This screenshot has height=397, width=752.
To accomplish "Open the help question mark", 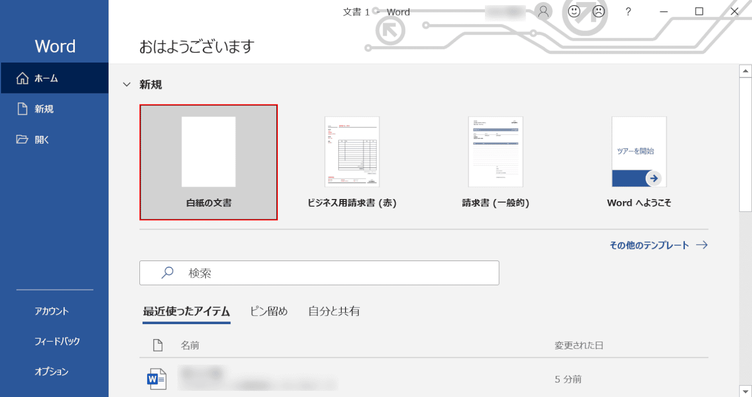I will click(628, 11).
